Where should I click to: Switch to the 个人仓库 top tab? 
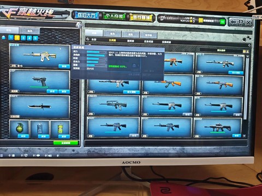[114, 16]
